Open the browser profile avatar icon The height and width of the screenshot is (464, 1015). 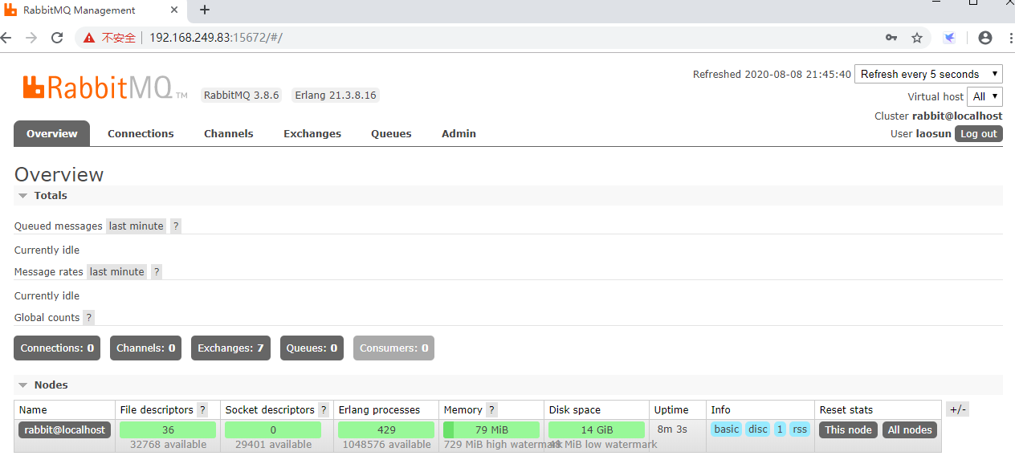tap(985, 38)
